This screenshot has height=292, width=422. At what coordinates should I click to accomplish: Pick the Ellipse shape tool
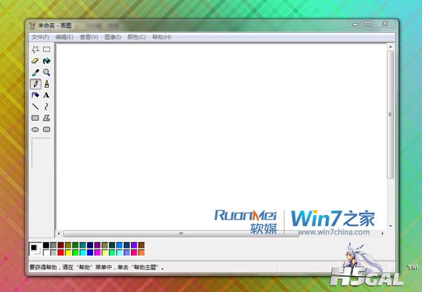coord(35,129)
